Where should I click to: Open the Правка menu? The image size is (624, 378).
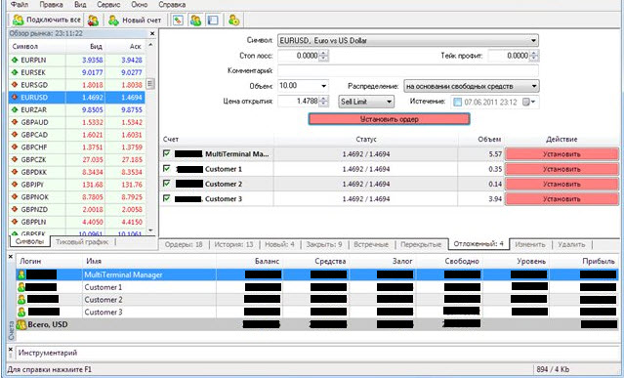(52, 5)
